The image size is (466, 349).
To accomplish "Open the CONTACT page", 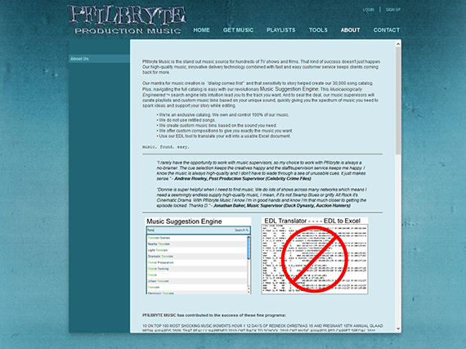I will click(387, 30).
